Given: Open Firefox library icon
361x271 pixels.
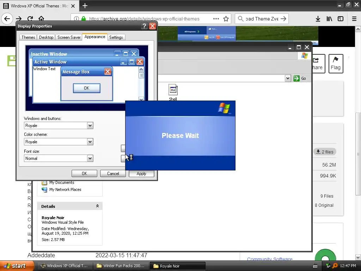Looking at the screenshot, I should point(329,19).
